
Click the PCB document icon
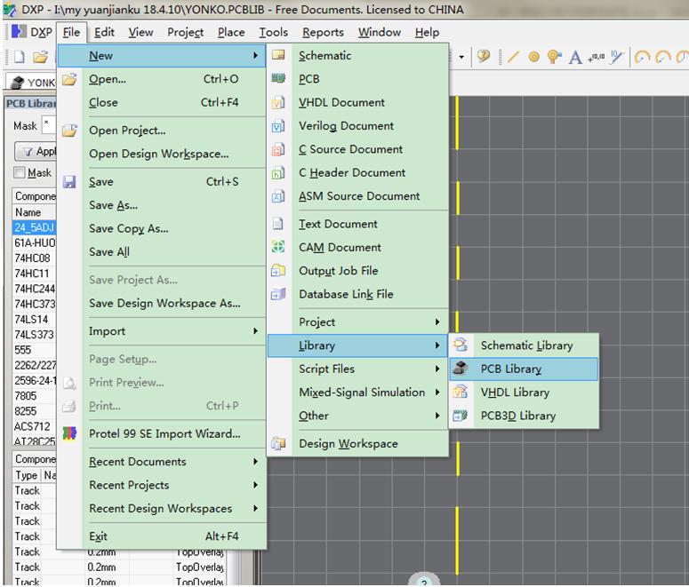[x=278, y=78]
